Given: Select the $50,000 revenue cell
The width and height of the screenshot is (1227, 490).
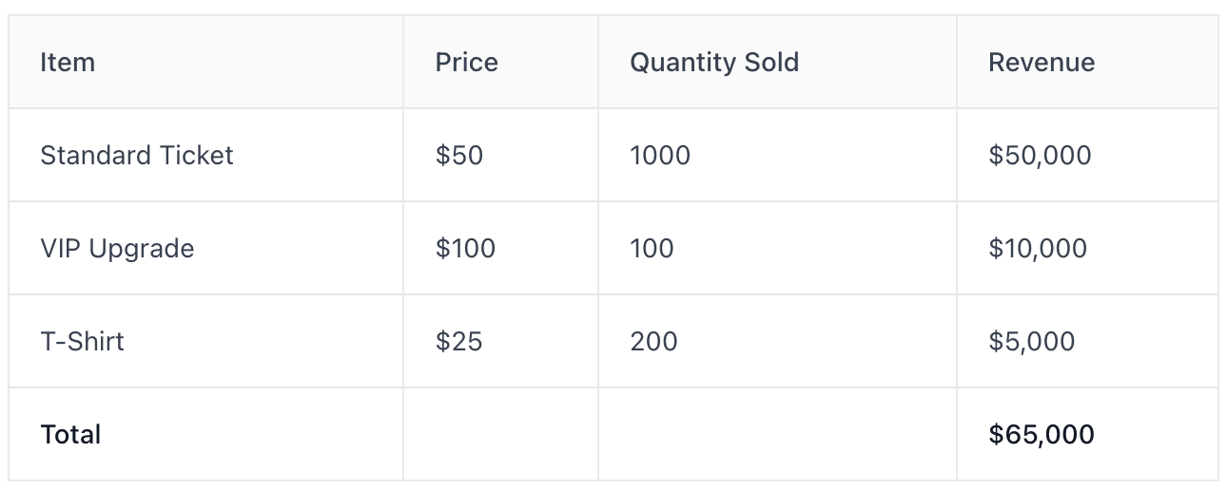Looking at the screenshot, I should (x=1040, y=155).
